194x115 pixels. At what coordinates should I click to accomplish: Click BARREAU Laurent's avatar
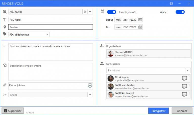(110, 95)
